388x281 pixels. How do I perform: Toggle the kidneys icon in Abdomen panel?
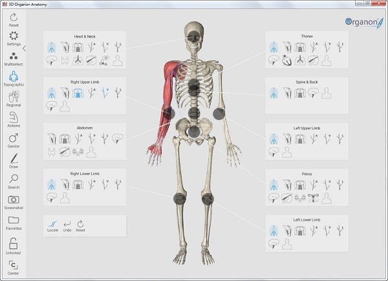pyautogui.click(x=78, y=152)
